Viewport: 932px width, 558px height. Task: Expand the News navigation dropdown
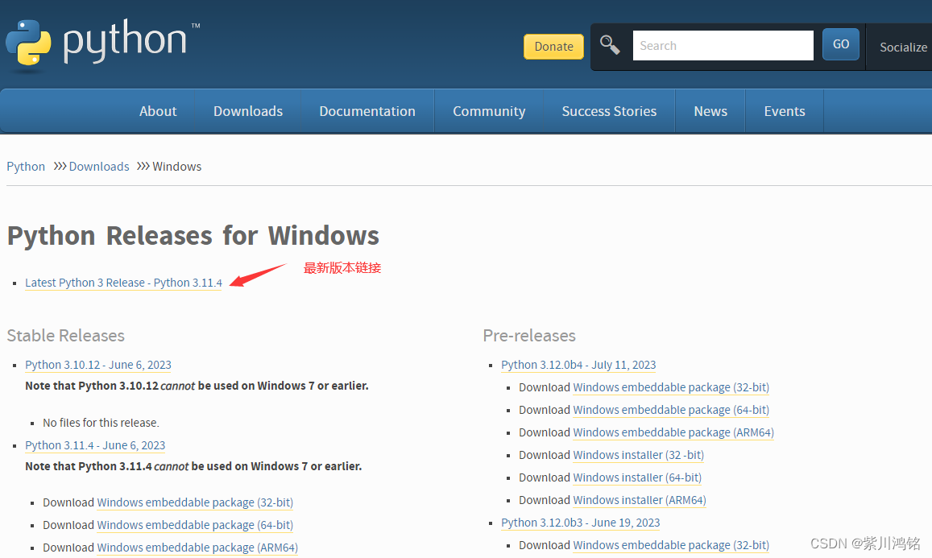710,110
